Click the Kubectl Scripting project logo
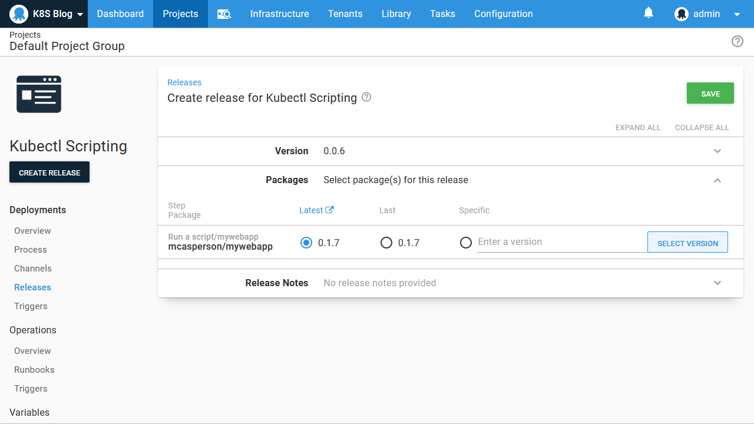Screen dimensions: 754x424 [x=39, y=94]
